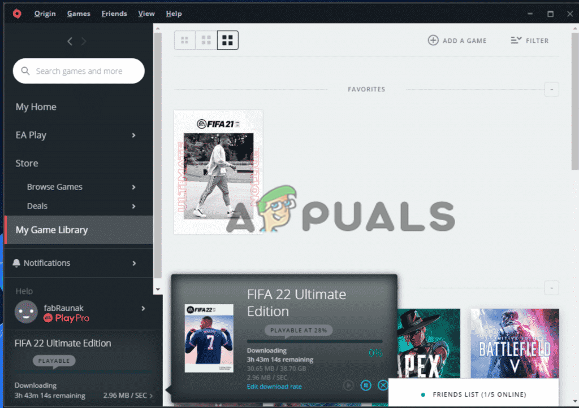
Task: Open My Home in sidebar
Action: click(36, 107)
